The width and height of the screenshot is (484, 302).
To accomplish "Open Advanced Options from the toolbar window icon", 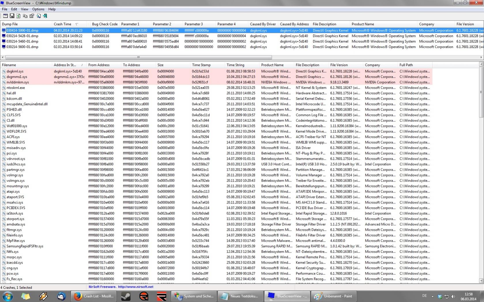I will (x=5, y=16).
